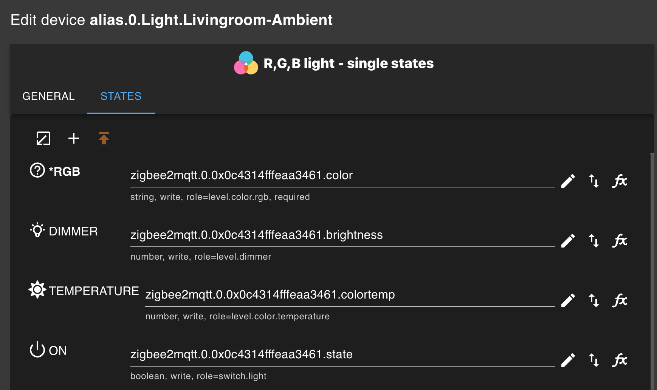Click the pencil icon for ON state

tap(568, 360)
